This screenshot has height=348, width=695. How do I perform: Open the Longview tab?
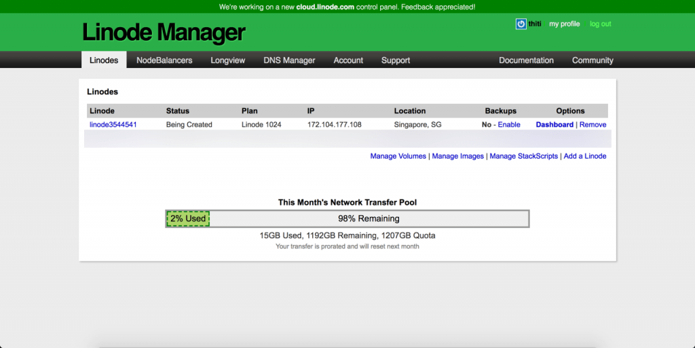tap(227, 60)
